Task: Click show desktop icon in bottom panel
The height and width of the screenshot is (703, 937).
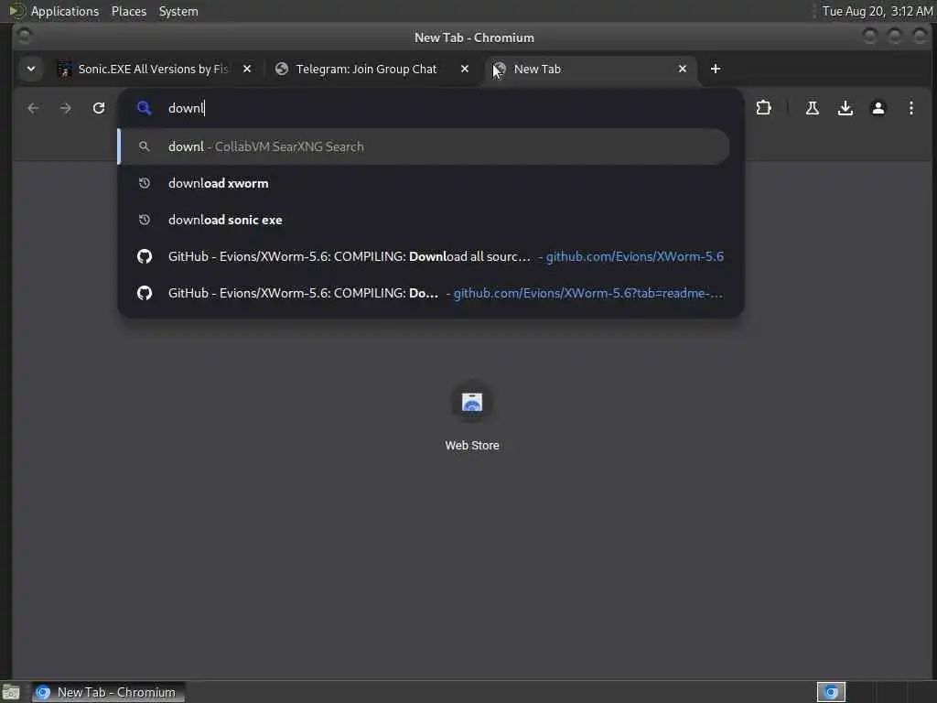Action: (11, 693)
